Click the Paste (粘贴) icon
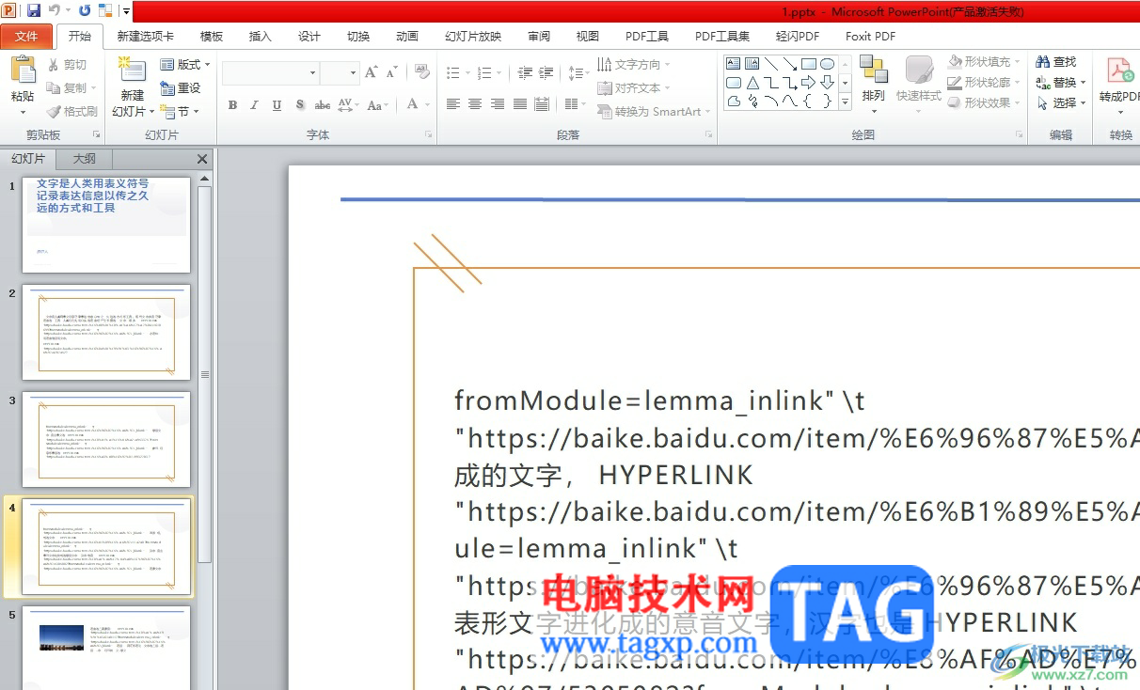Image resolution: width=1140 pixels, height=690 pixels. coord(23,71)
